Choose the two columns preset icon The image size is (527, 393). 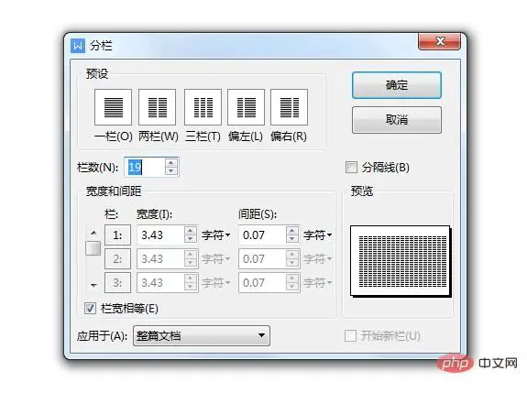(158, 107)
